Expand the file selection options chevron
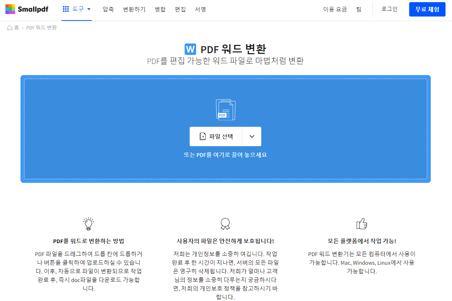Screen dimensions: 452x301 [x=251, y=136]
